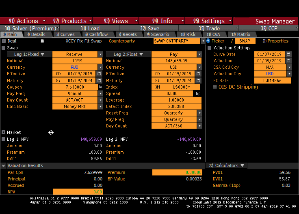Open the 94) Info menu
This screenshot has height=214, width=299.
[x=162, y=21]
